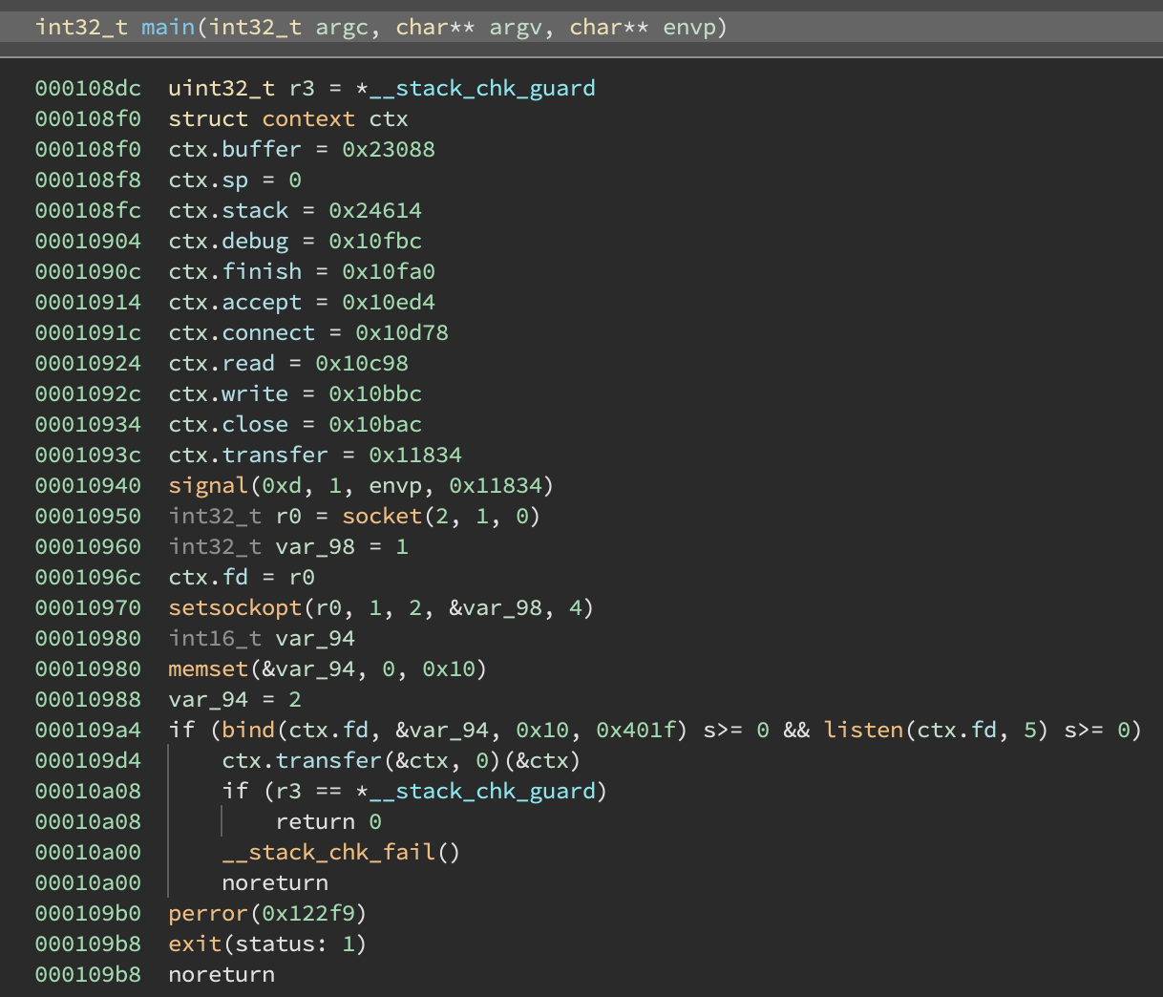The height and width of the screenshot is (997, 1163).
Task: Select the signal function call
Action: point(207,485)
